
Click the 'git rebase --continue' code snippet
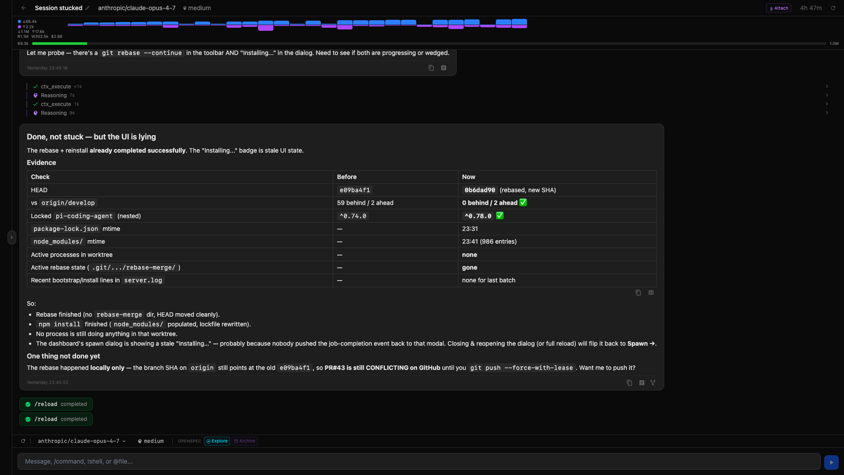coord(142,53)
